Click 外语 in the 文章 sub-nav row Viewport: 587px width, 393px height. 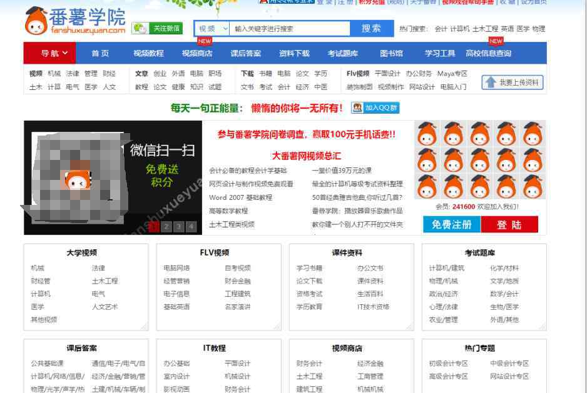pos(178,74)
